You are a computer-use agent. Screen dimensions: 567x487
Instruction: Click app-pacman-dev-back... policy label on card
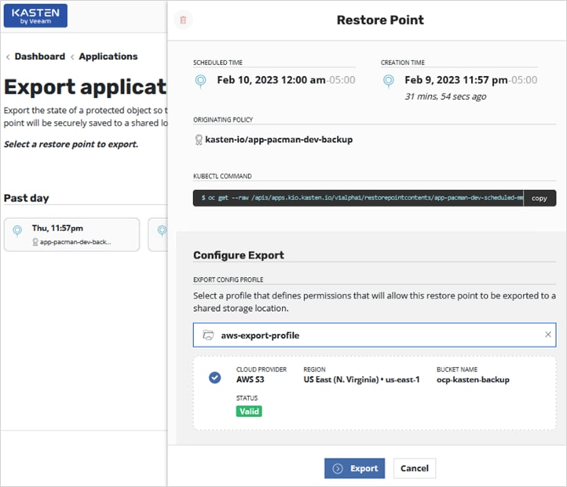(75, 242)
